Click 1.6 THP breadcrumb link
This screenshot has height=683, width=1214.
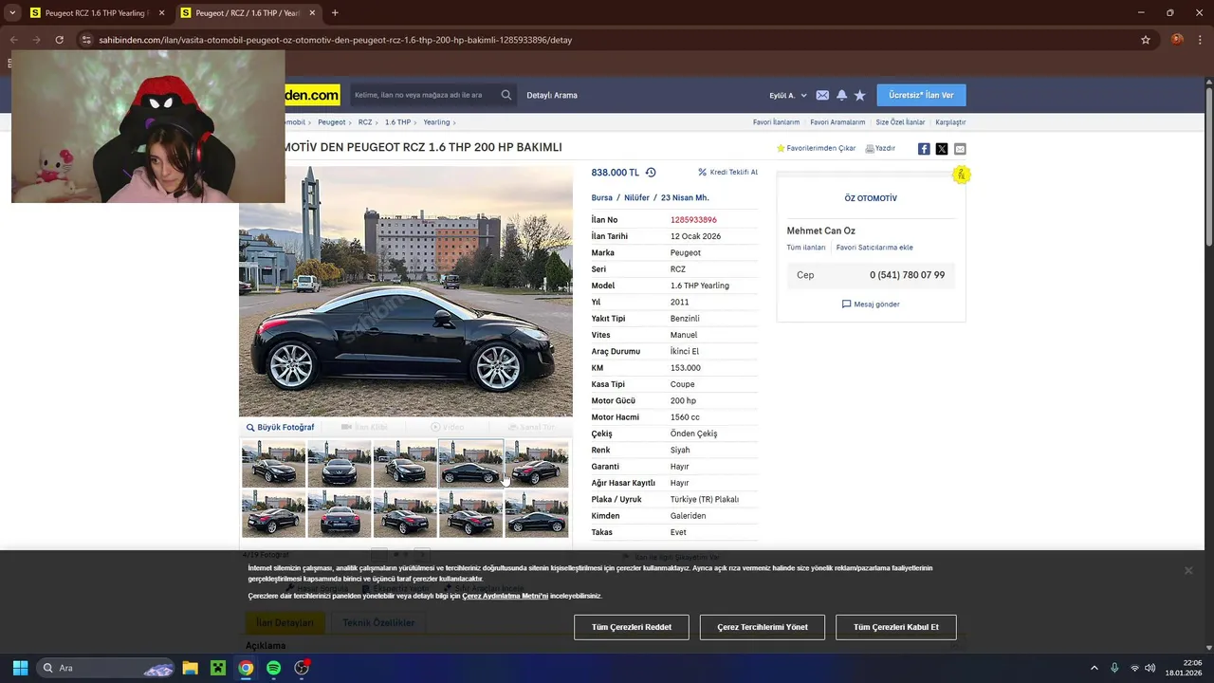(x=397, y=122)
